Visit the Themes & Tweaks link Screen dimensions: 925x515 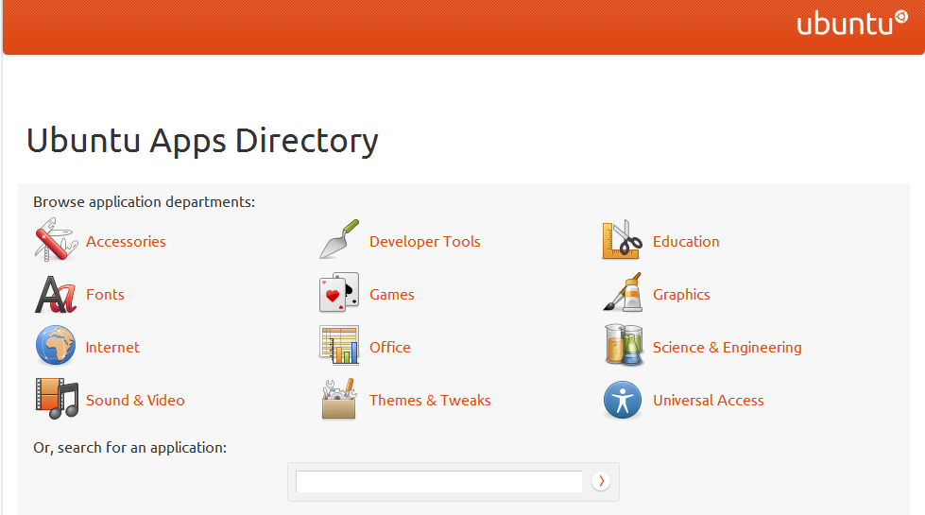[430, 401]
